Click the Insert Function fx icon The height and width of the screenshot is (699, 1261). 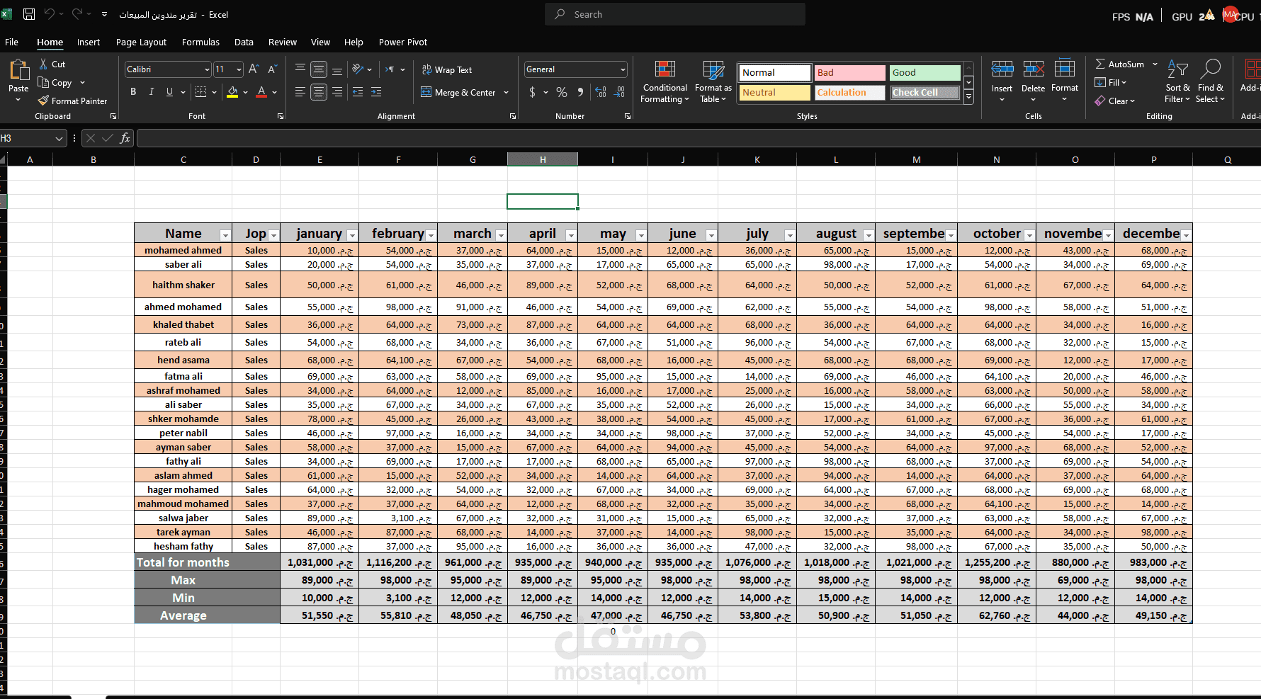tap(125, 138)
